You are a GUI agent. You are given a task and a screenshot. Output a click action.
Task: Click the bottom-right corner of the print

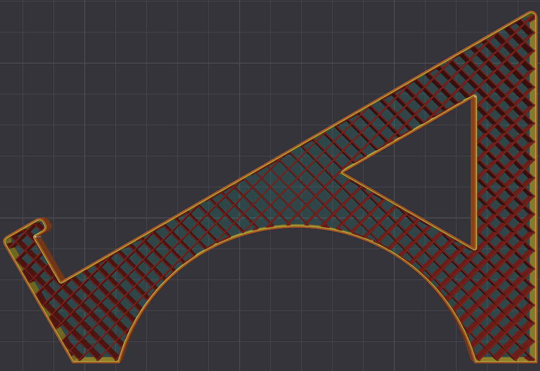535,360
